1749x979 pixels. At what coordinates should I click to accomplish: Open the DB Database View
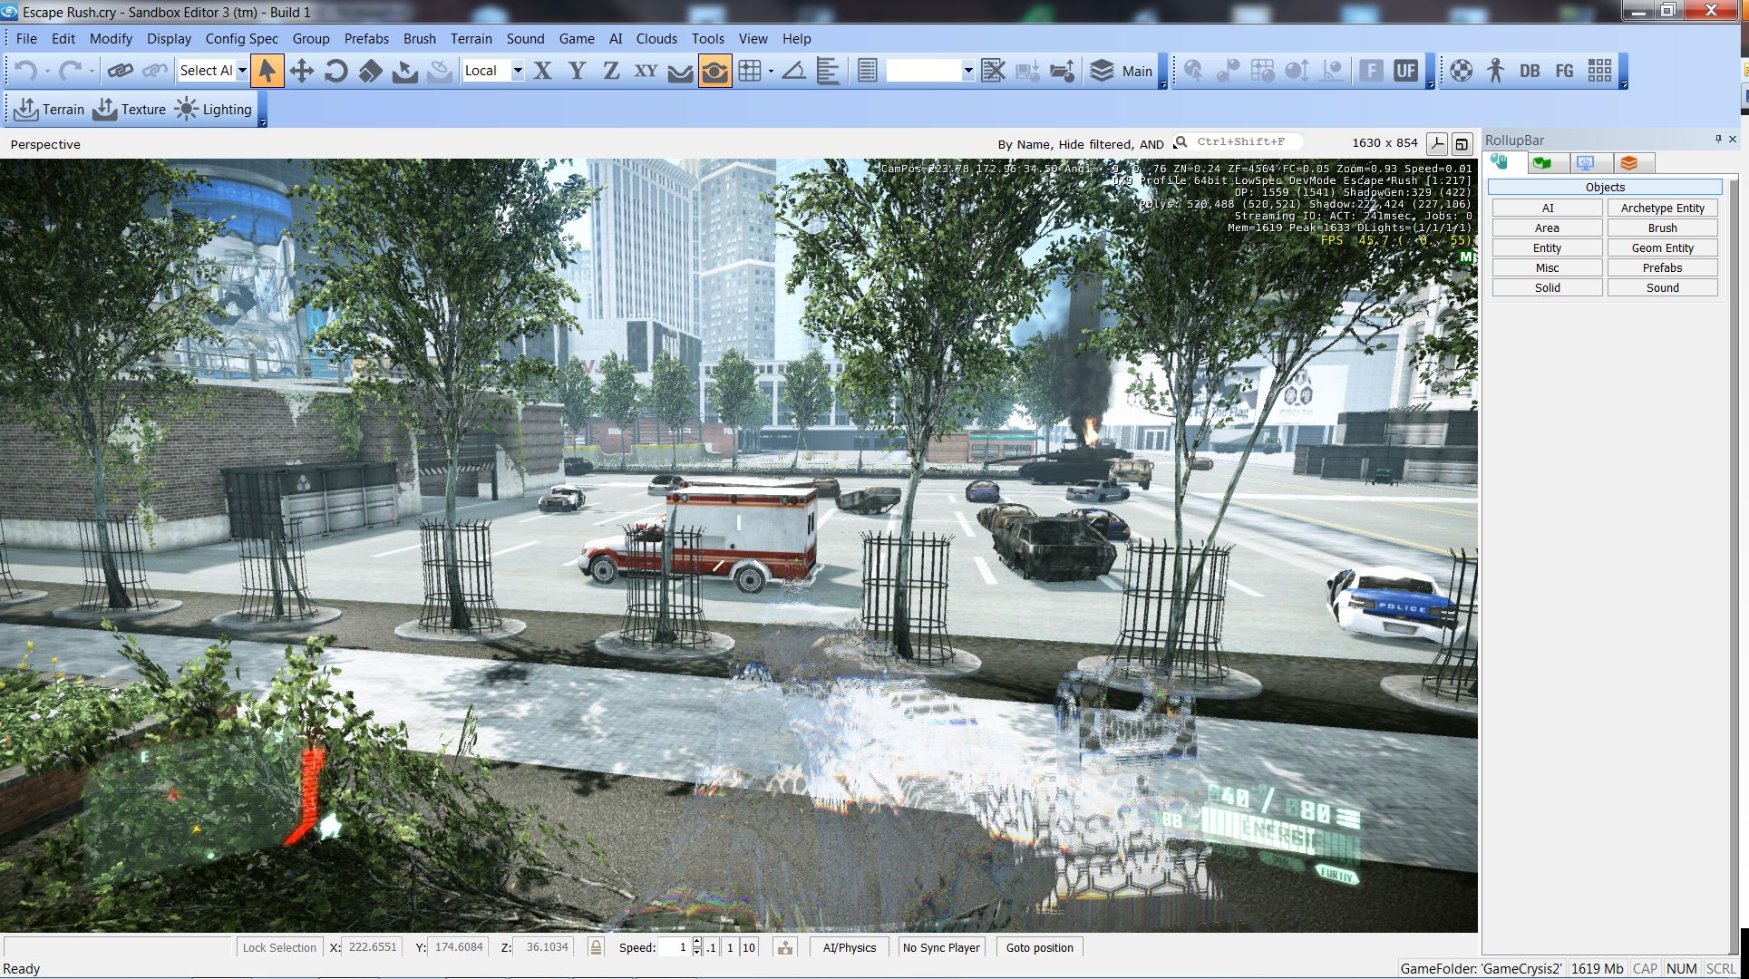[1530, 71]
